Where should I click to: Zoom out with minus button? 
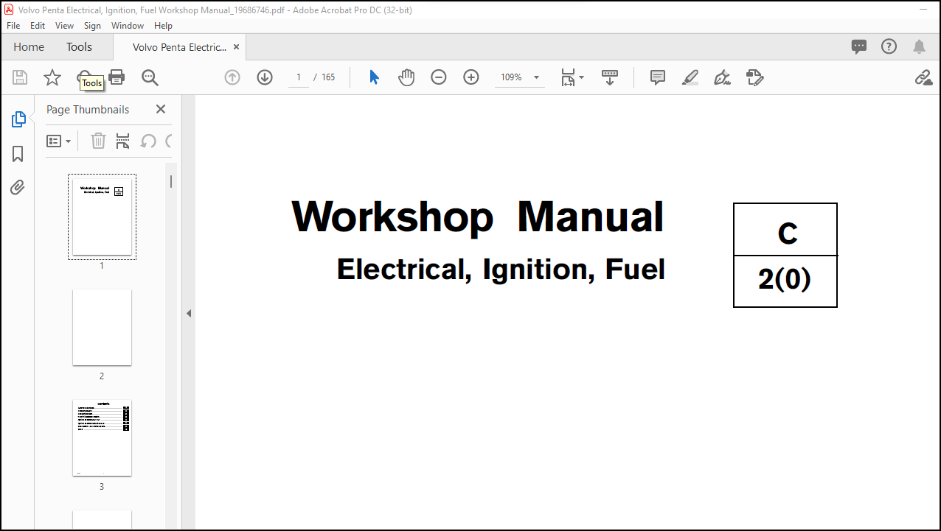(439, 77)
